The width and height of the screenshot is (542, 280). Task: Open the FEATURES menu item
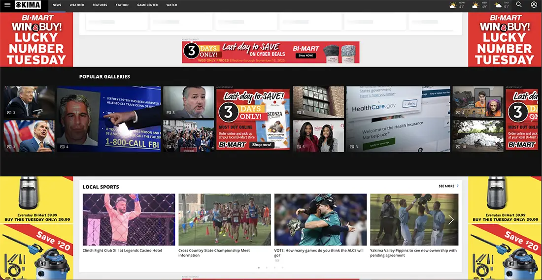pyautogui.click(x=100, y=5)
